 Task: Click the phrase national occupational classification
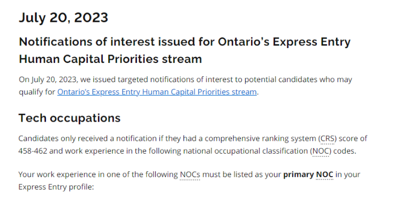pos(246,151)
